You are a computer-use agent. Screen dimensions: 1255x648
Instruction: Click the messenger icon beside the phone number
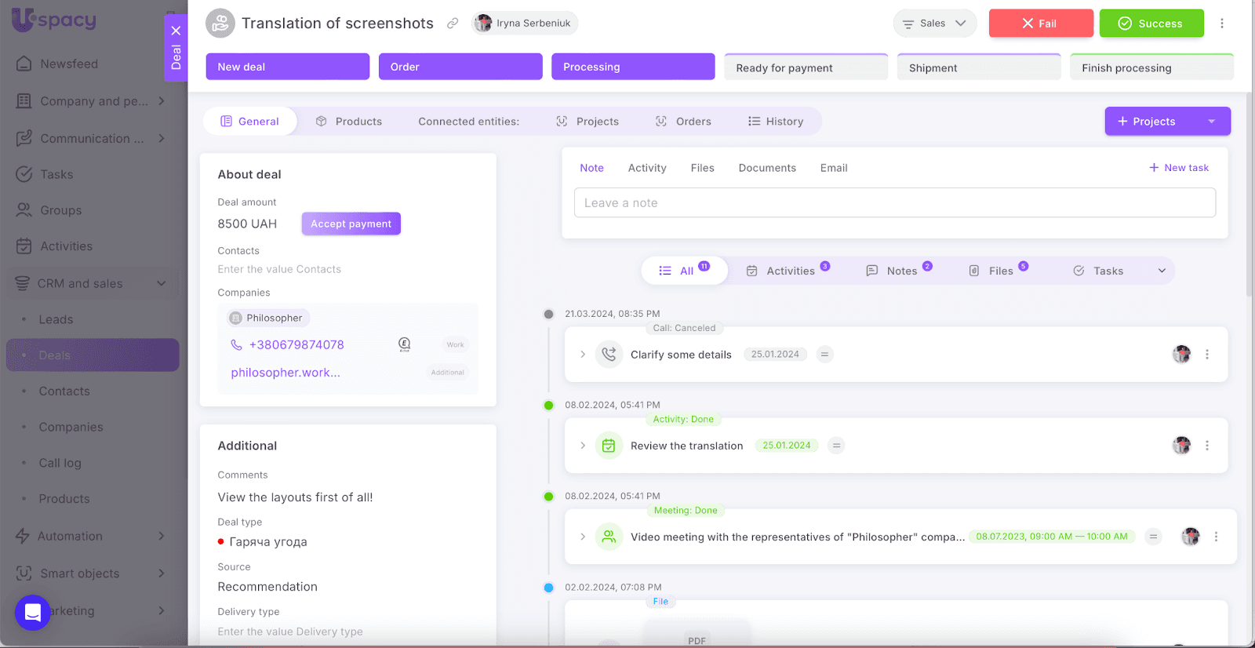[404, 344]
